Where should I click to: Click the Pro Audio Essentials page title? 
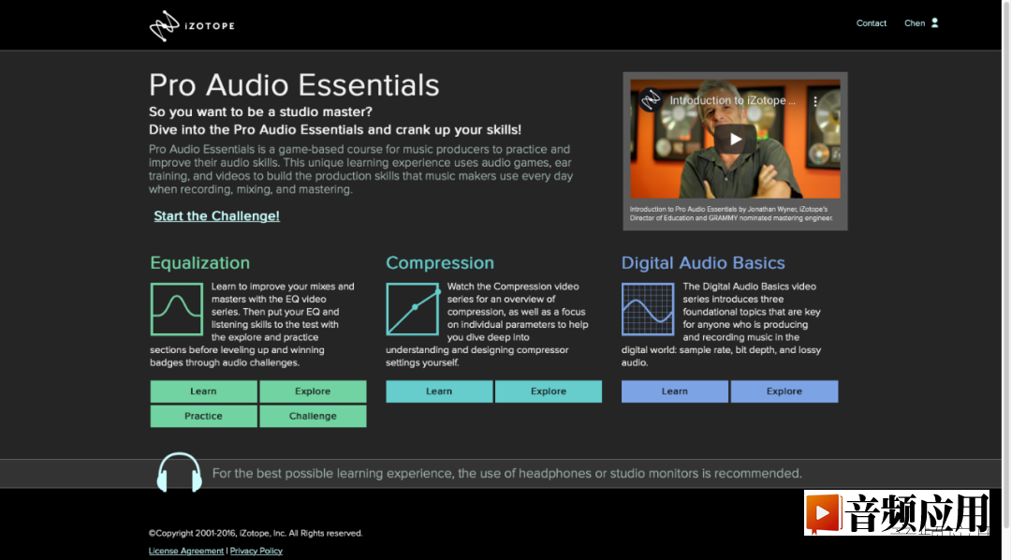pos(294,85)
